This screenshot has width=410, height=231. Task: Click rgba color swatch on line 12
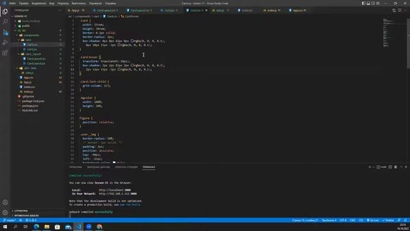[x=133, y=65]
